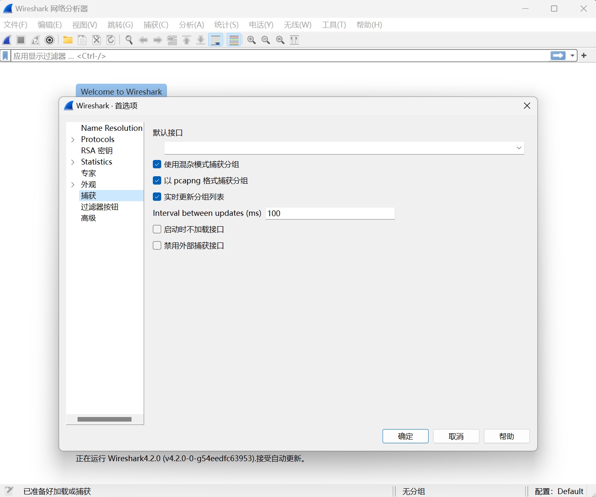Image resolution: width=596 pixels, height=497 pixels.
Task: Confirm preferences with 确定 button
Action: point(405,436)
